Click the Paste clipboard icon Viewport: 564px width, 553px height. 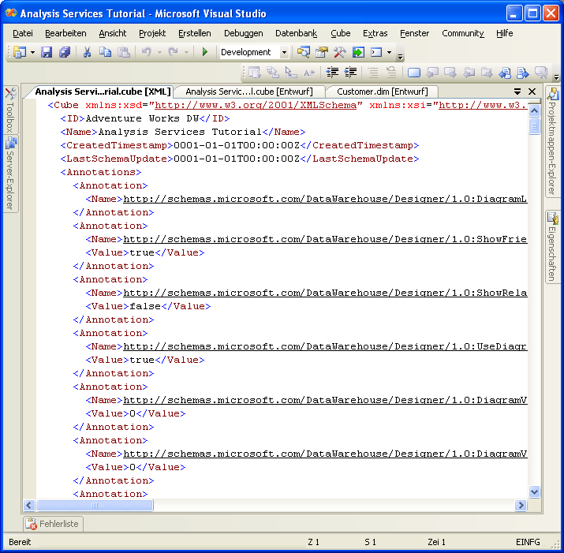pyautogui.click(x=123, y=52)
